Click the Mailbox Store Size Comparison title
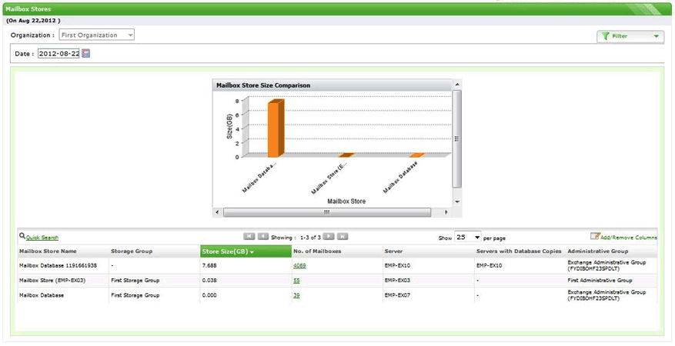This screenshot has width=675, height=346. click(263, 85)
